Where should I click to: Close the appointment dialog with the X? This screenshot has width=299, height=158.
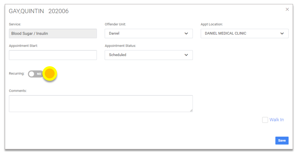click(x=287, y=9)
